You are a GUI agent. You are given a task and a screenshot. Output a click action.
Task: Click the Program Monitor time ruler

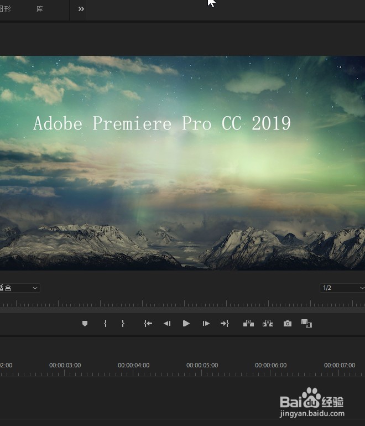182,304
